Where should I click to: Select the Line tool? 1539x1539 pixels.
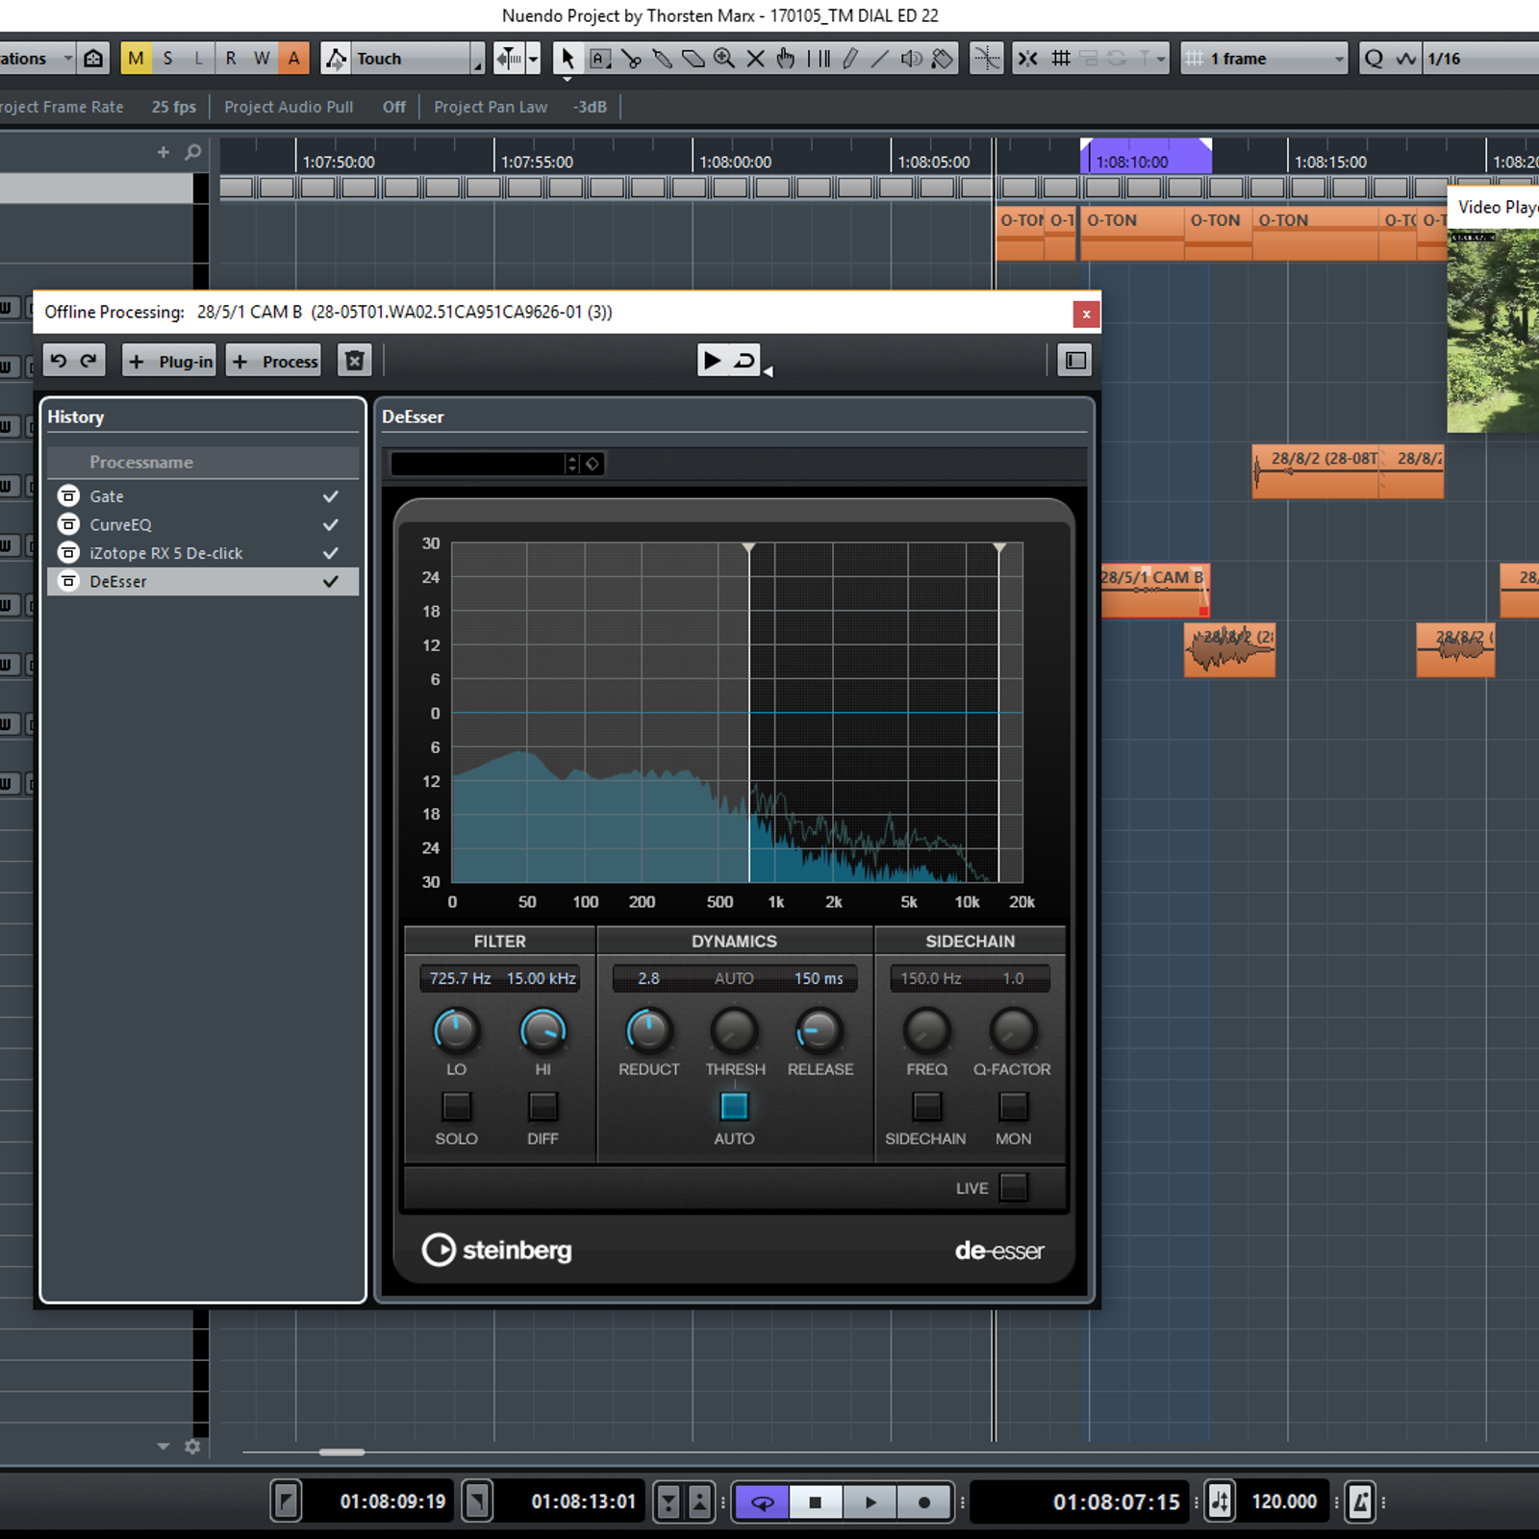(x=880, y=59)
